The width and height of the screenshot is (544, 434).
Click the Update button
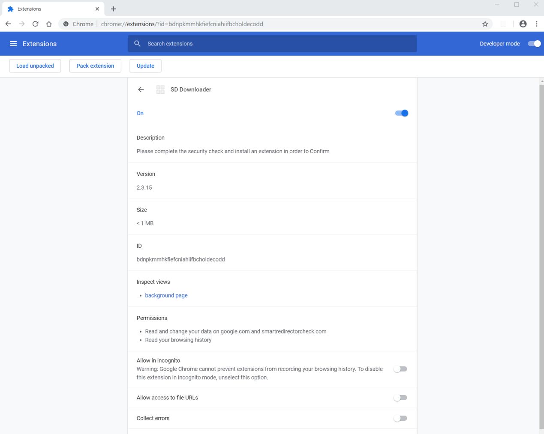tap(145, 66)
